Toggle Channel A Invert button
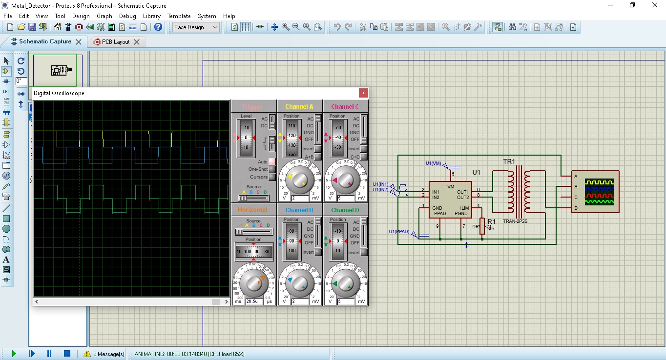Screen dimensions: 666x360 coord(318,149)
